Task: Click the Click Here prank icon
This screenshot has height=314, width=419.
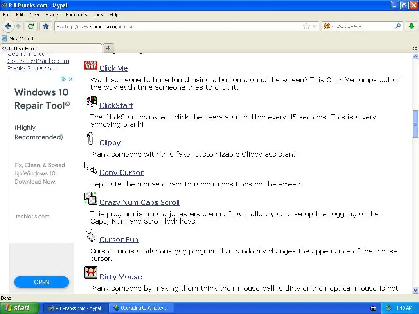Action: [x=90, y=65]
